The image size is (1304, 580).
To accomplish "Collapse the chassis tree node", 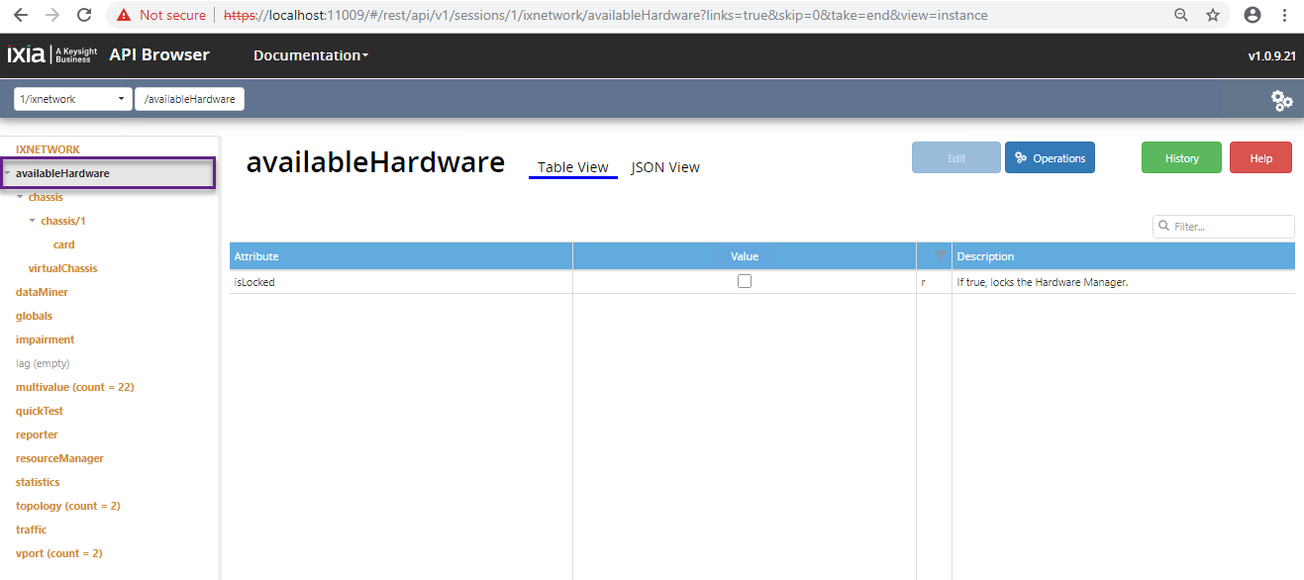I will point(21,197).
